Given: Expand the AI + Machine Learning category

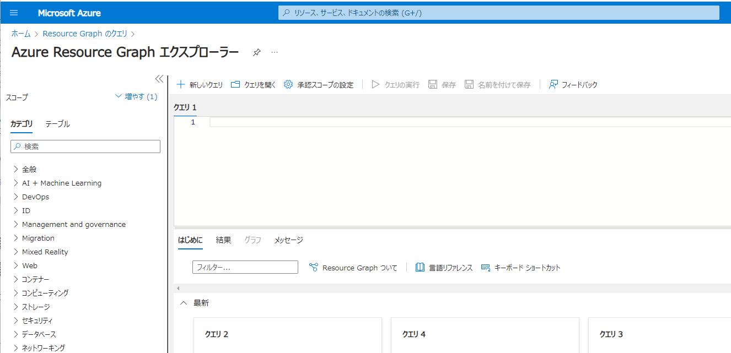Looking at the screenshot, I should [x=16, y=183].
